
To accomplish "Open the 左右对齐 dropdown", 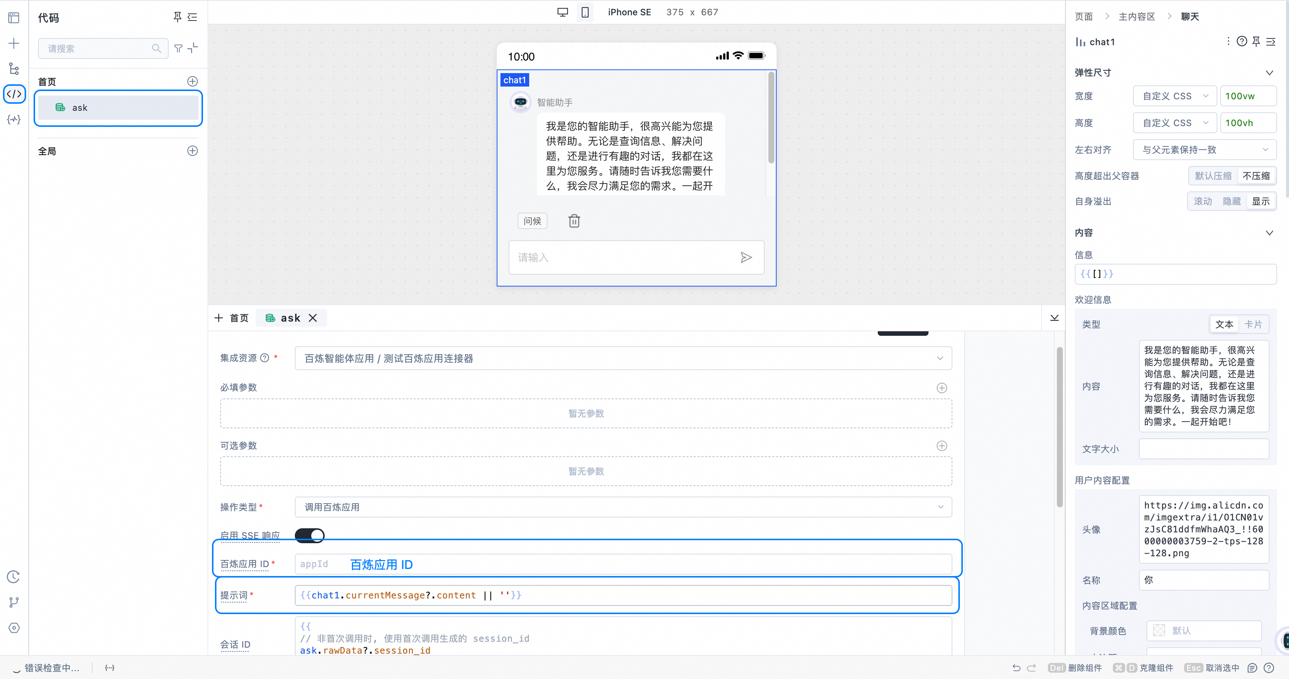I will tap(1204, 150).
